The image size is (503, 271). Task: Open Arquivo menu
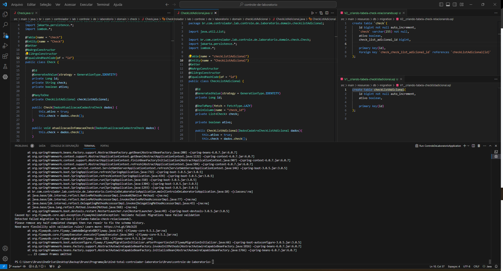[x=17, y=4]
